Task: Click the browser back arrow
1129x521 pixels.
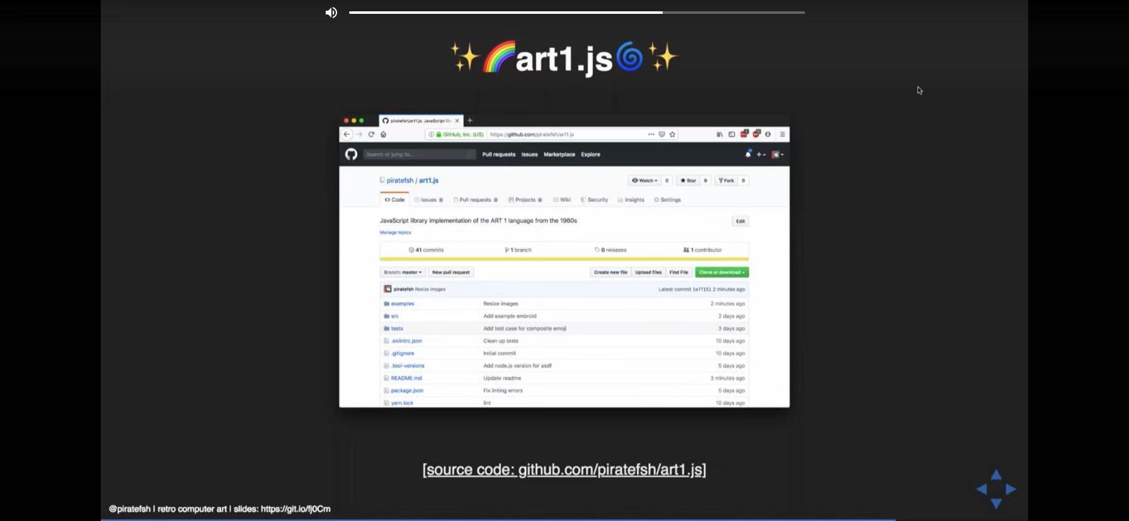Action: tap(347, 134)
